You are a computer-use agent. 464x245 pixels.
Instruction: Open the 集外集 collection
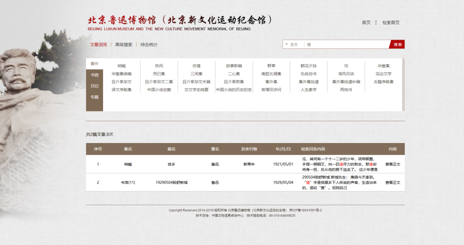[x=272, y=82]
